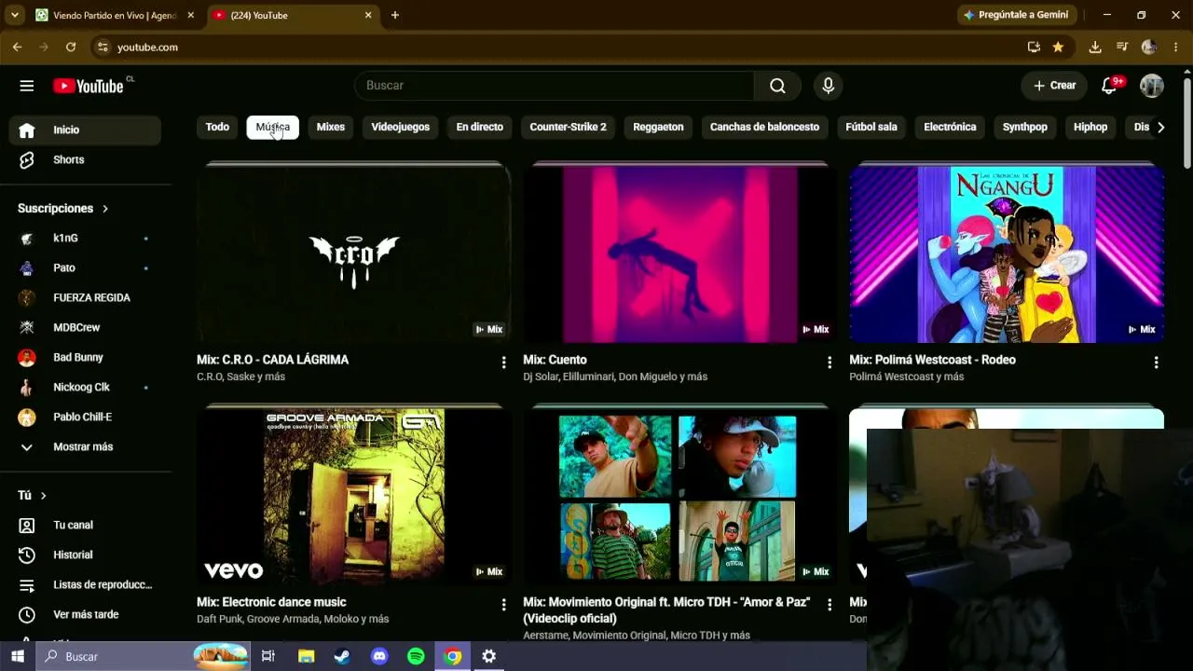The width and height of the screenshot is (1193, 671).
Task: Open the Nickoog Clk subscription channel
Action: tap(86, 387)
